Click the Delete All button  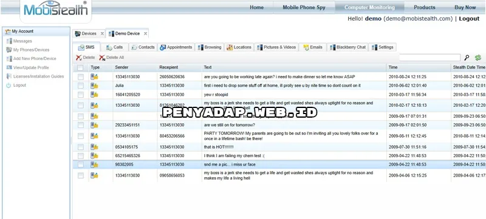(x=112, y=58)
